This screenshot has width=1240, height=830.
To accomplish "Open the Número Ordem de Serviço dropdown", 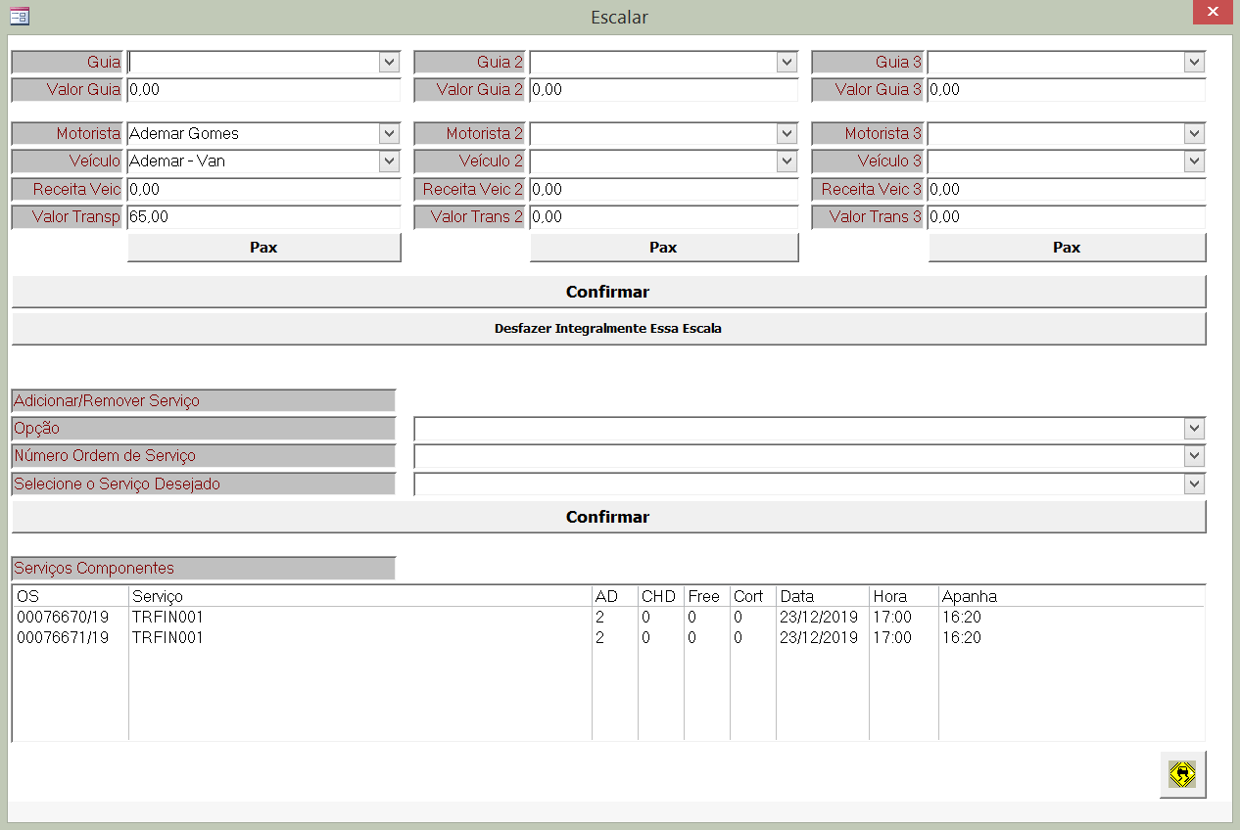I will [1193, 456].
